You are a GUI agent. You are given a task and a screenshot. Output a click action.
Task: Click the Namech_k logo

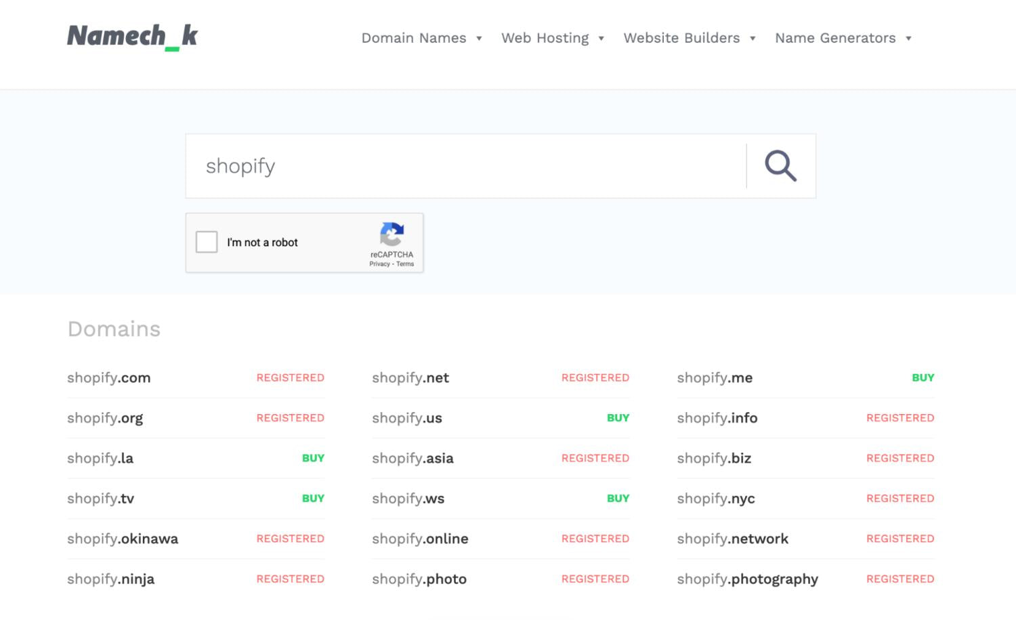pos(132,37)
